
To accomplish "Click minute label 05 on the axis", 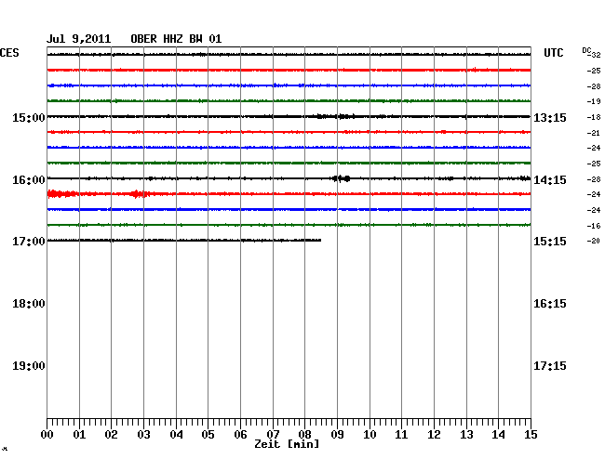I will tap(208, 435).
